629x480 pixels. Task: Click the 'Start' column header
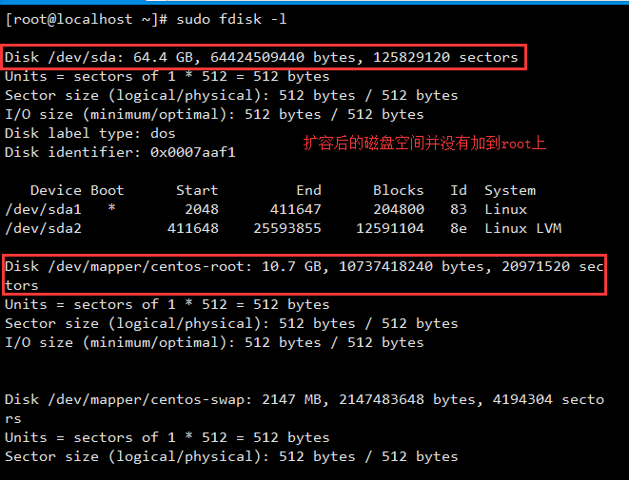[x=197, y=190]
